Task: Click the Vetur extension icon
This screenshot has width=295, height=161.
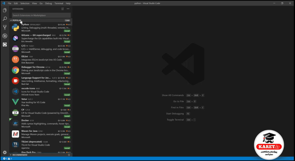Action: (16, 102)
